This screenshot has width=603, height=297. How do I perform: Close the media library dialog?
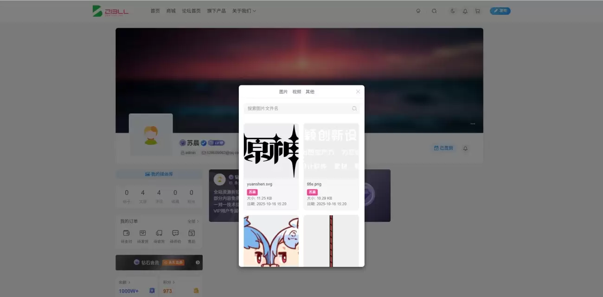tap(358, 92)
